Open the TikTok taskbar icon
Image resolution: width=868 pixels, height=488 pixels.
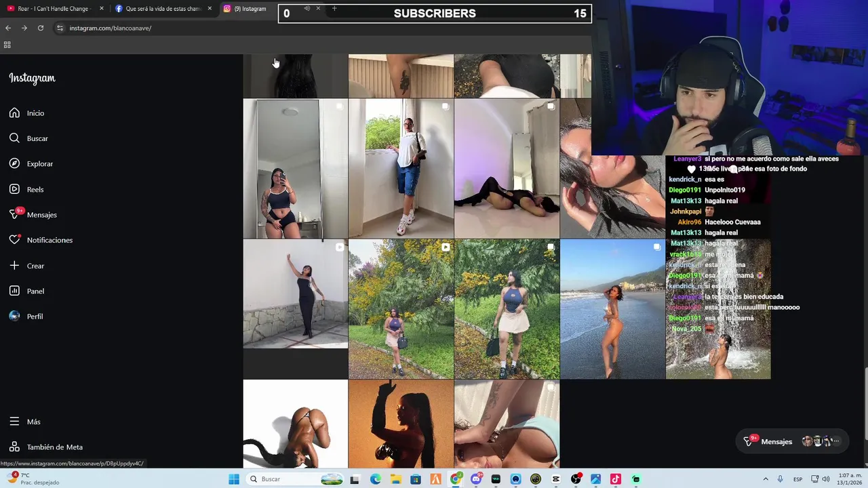(616, 479)
